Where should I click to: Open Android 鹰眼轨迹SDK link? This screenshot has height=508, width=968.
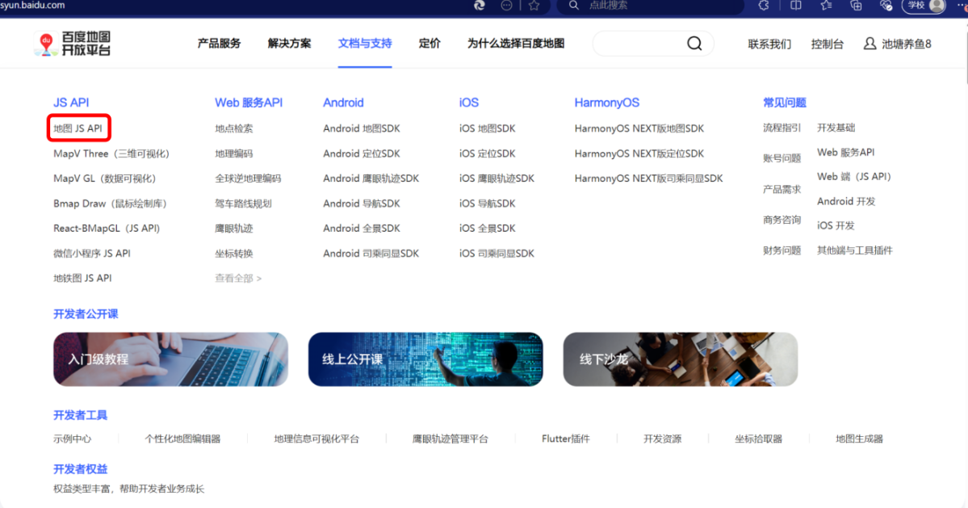pos(371,178)
